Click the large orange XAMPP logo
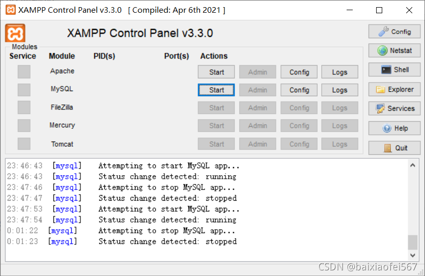 pyautogui.click(x=15, y=33)
